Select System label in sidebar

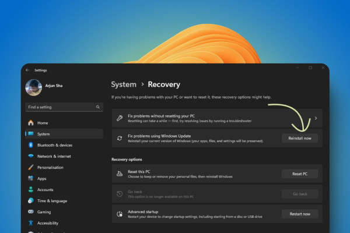click(x=44, y=134)
